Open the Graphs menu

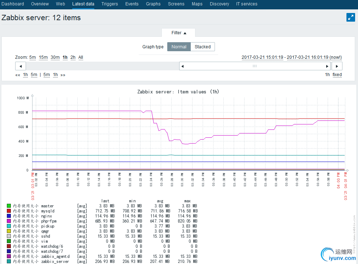pyautogui.click(x=153, y=4)
